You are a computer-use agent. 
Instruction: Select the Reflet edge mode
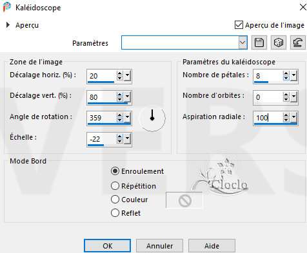(x=115, y=213)
